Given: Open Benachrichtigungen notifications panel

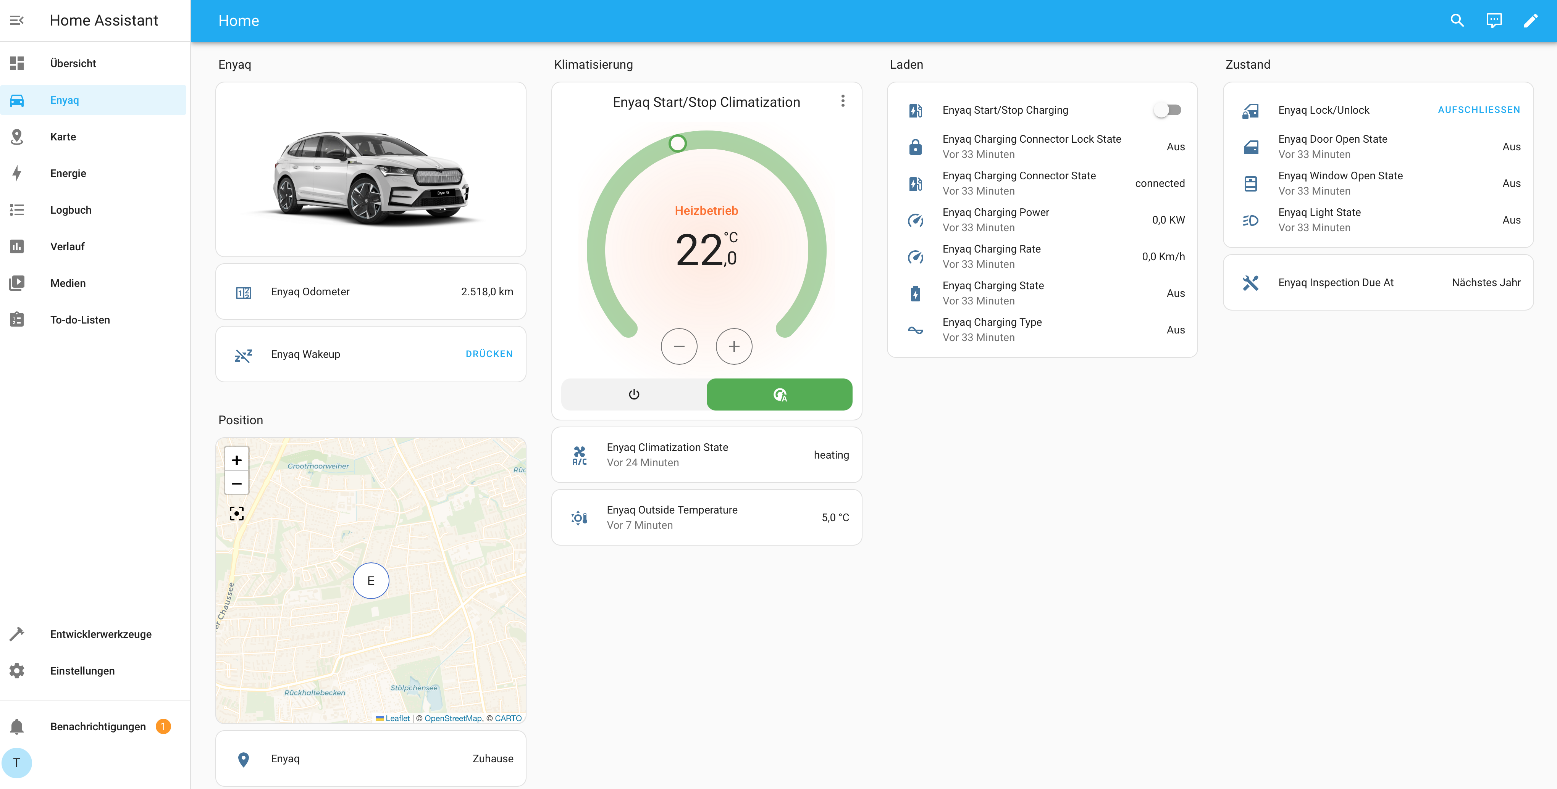Looking at the screenshot, I should coord(97,726).
